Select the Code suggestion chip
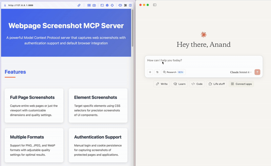 tap(197, 84)
